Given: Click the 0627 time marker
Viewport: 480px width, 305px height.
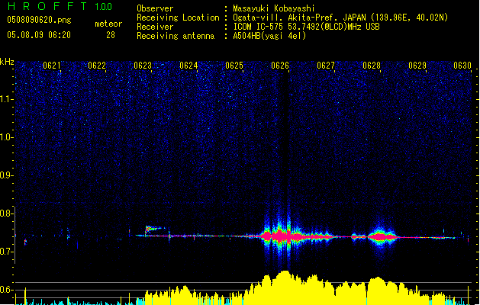Looking at the screenshot, I should (326, 66).
